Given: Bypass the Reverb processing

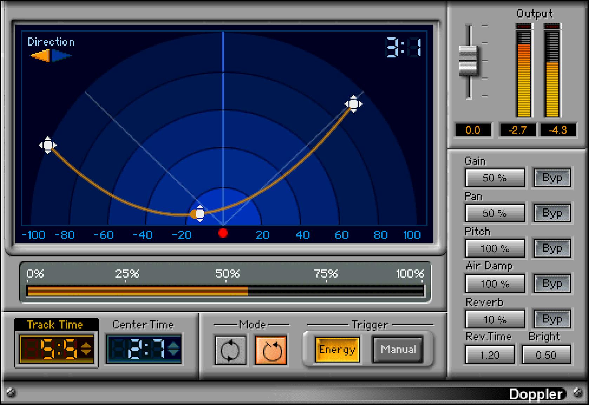Looking at the screenshot, I should click(x=552, y=319).
